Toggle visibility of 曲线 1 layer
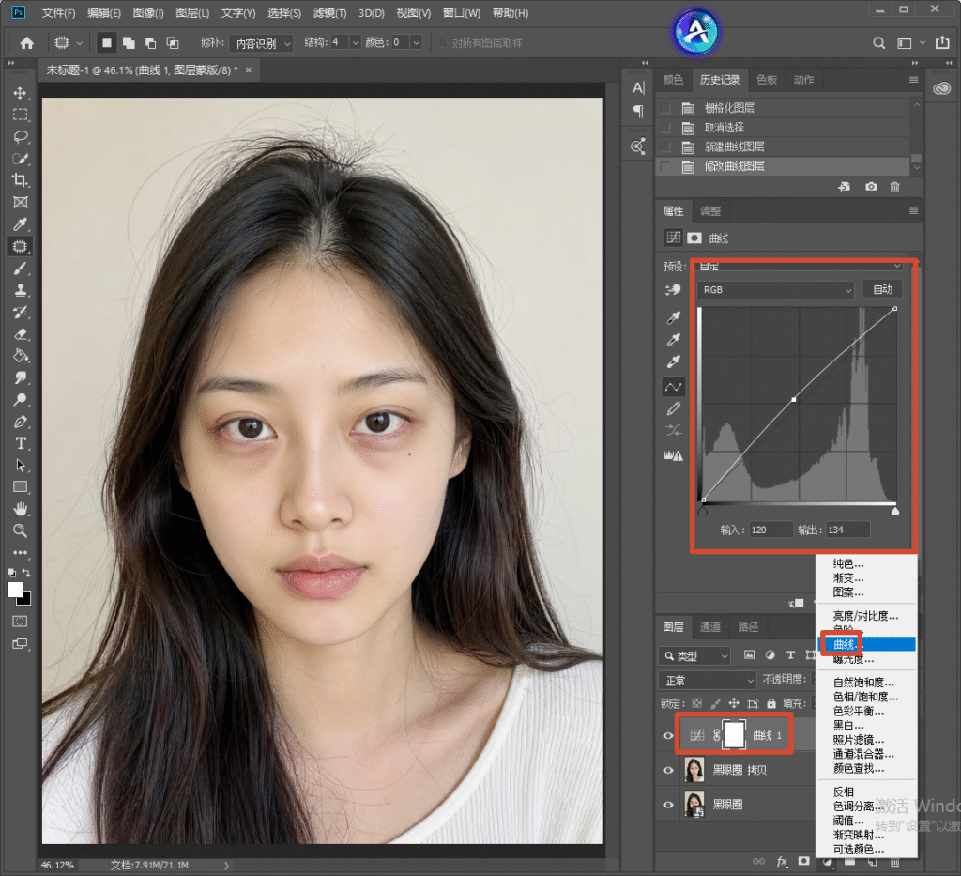This screenshot has width=961, height=876. [668, 735]
